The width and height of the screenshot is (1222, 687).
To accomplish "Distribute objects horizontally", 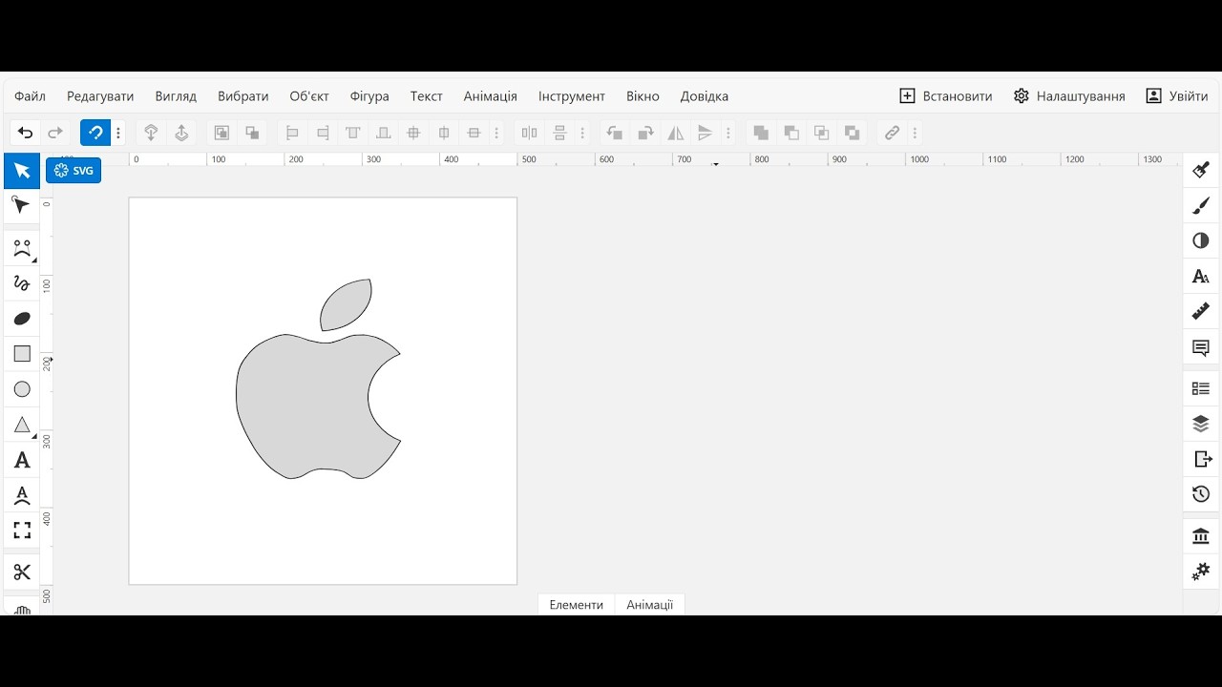I will pos(529,133).
